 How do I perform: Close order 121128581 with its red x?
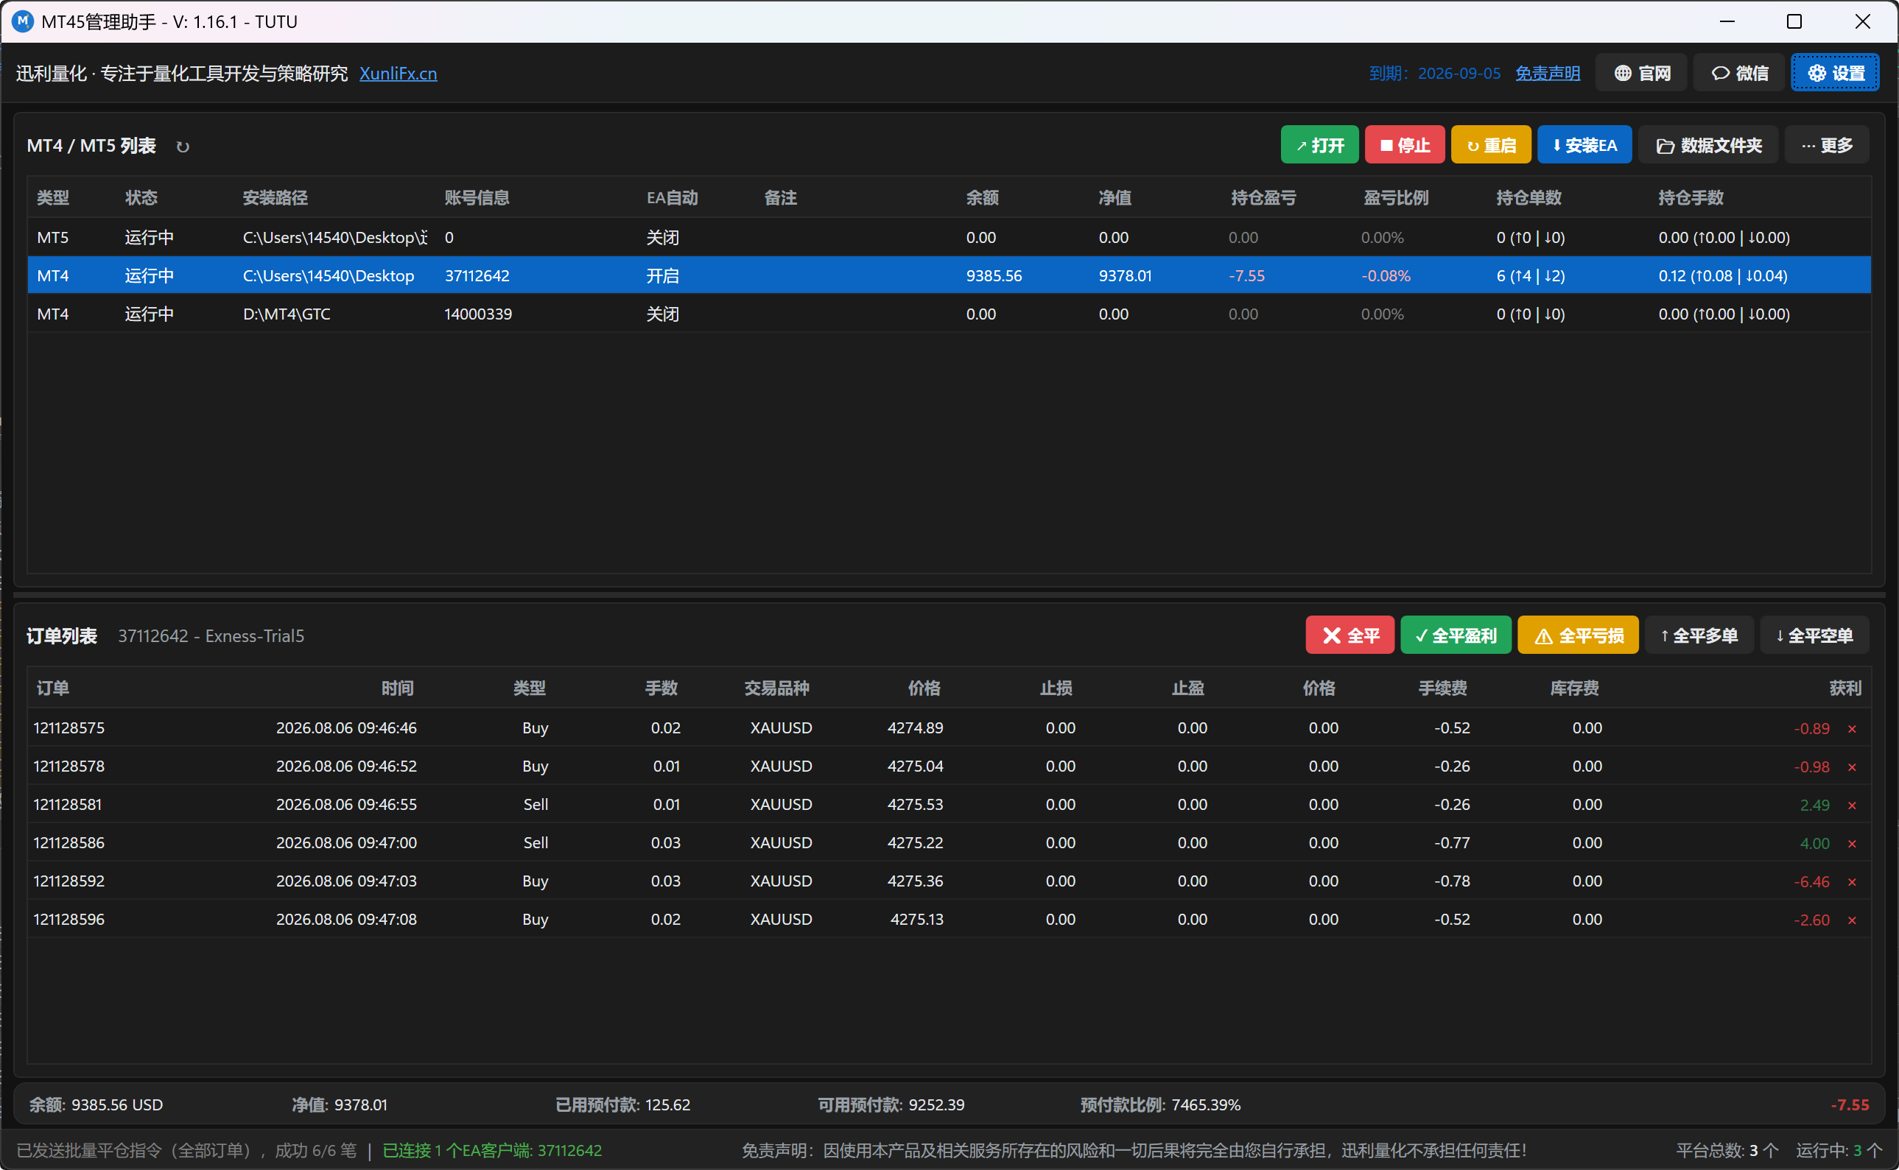[1852, 805]
